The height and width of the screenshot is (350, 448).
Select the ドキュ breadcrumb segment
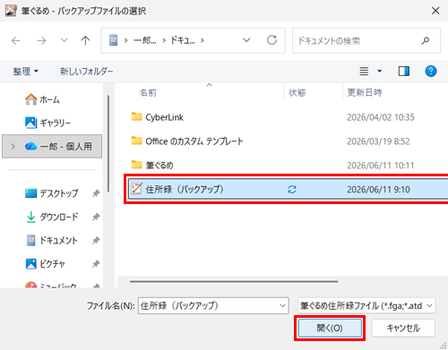(183, 40)
